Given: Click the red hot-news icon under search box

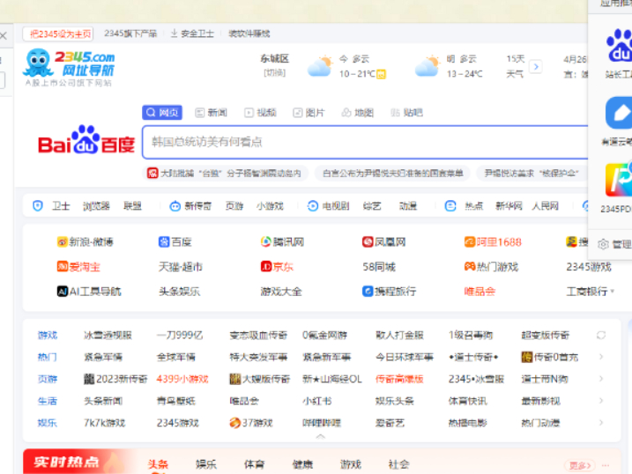Looking at the screenshot, I should click(152, 174).
